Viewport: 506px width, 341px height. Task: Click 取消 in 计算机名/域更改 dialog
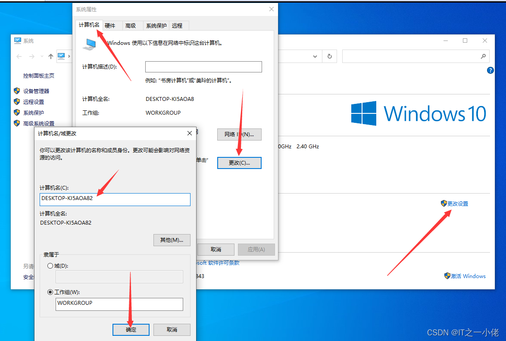(172, 330)
